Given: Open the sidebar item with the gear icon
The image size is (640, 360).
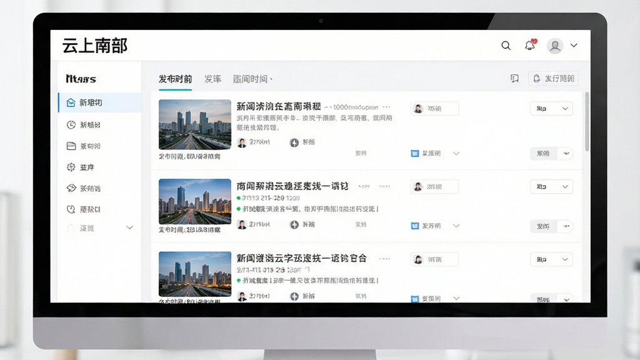Looking at the screenshot, I should [x=81, y=167].
